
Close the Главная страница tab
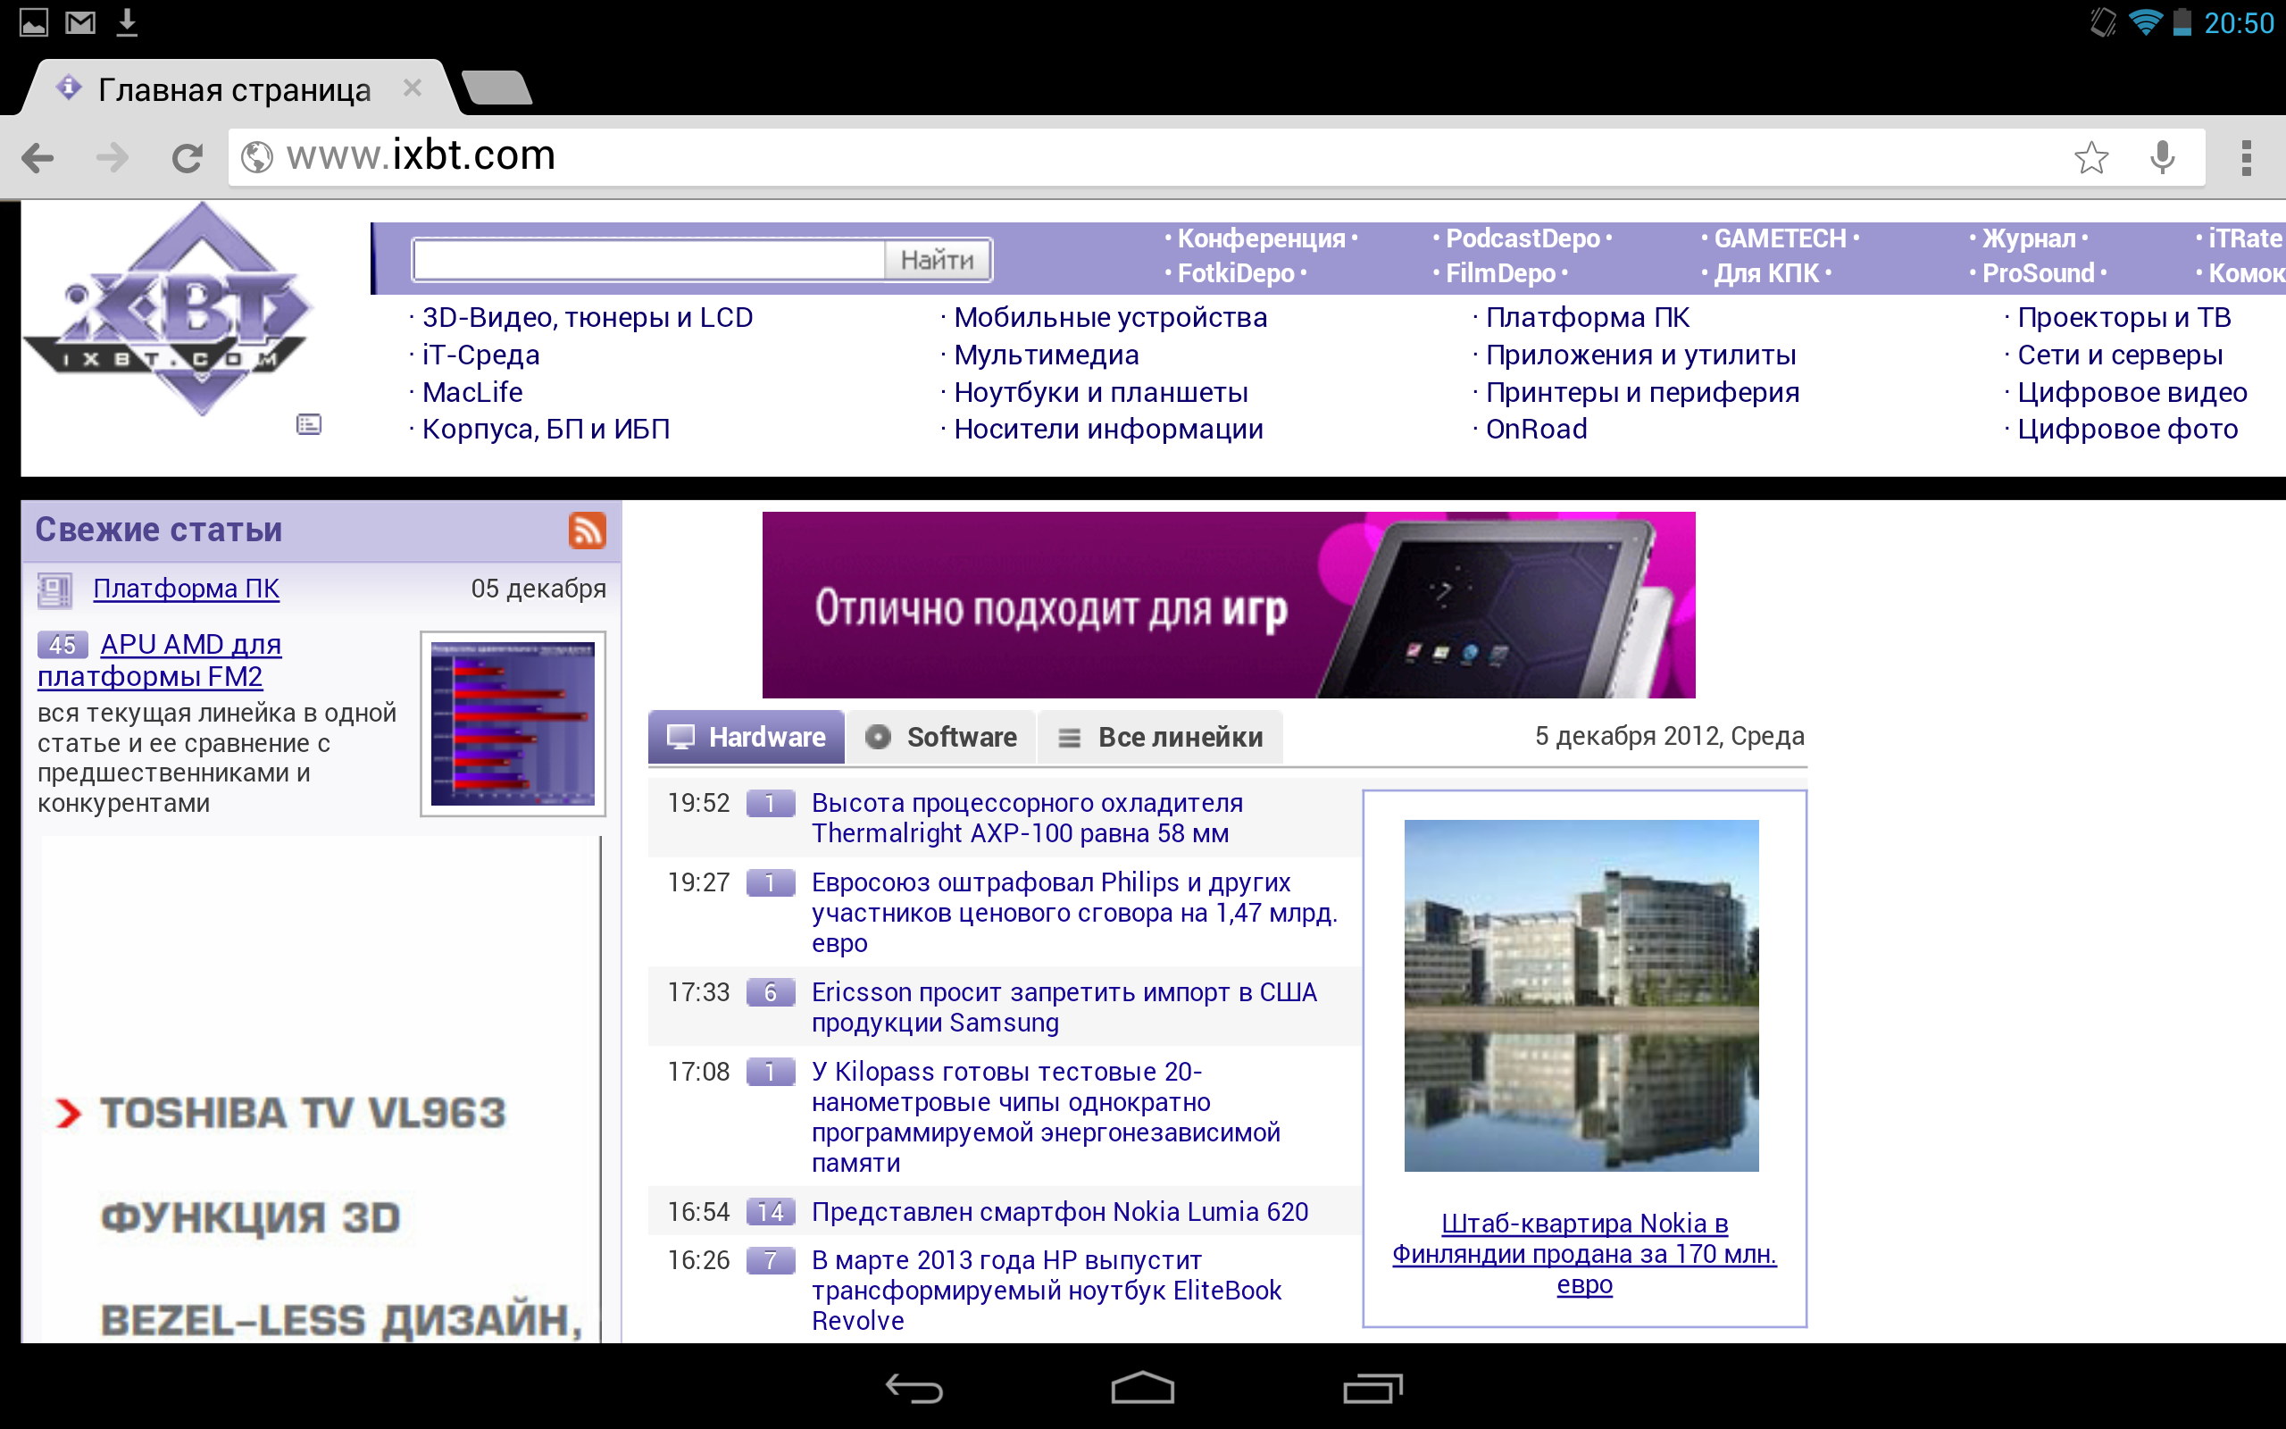click(x=412, y=88)
